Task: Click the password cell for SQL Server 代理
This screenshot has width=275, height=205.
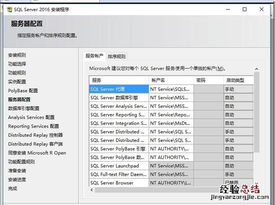Action: click(208, 89)
